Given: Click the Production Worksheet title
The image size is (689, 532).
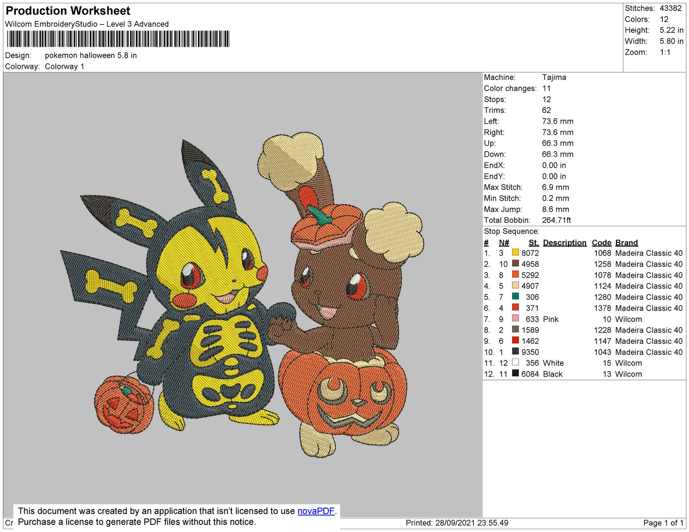Looking at the screenshot, I should pyautogui.click(x=68, y=11).
